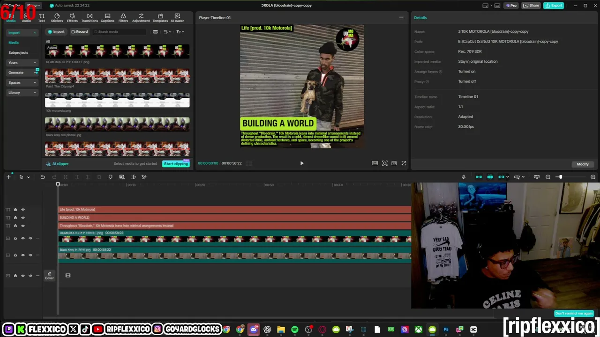600x337 pixels.
Task: Click the Cover button on the timeline
Action: 49,276
